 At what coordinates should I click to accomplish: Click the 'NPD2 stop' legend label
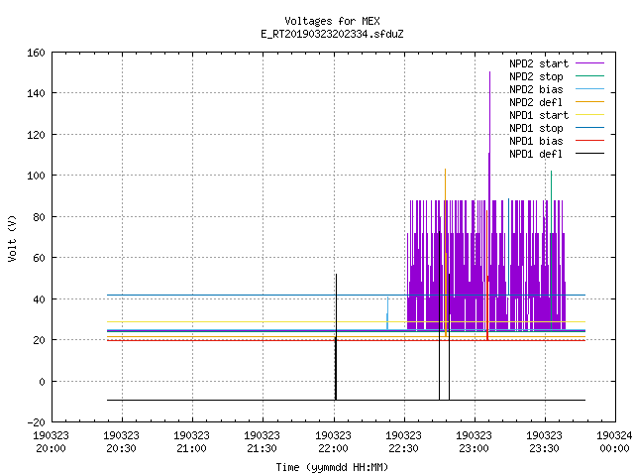pos(536,76)
